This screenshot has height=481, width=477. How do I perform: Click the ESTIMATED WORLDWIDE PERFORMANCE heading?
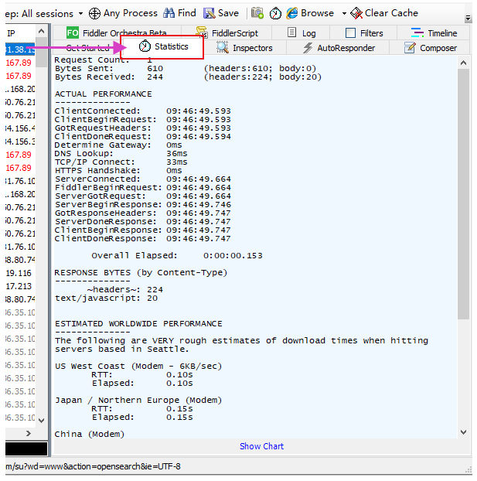tap(138, 324)
